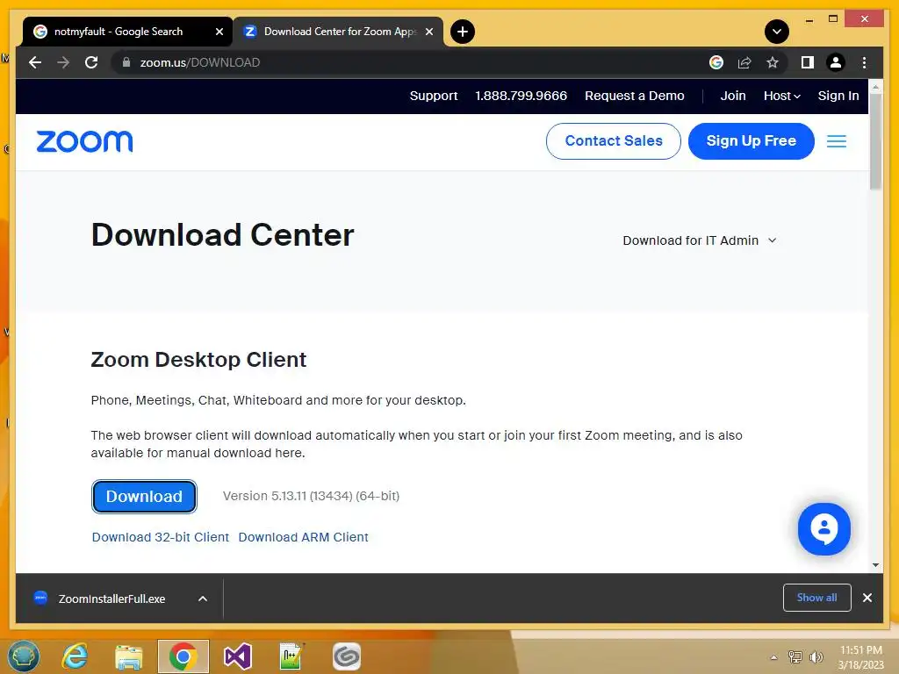Open the tab search dropdown arrow
Image resolution: width=899 pixels, height=674 pixels.
pyautogui.click(x=777, y=32)
